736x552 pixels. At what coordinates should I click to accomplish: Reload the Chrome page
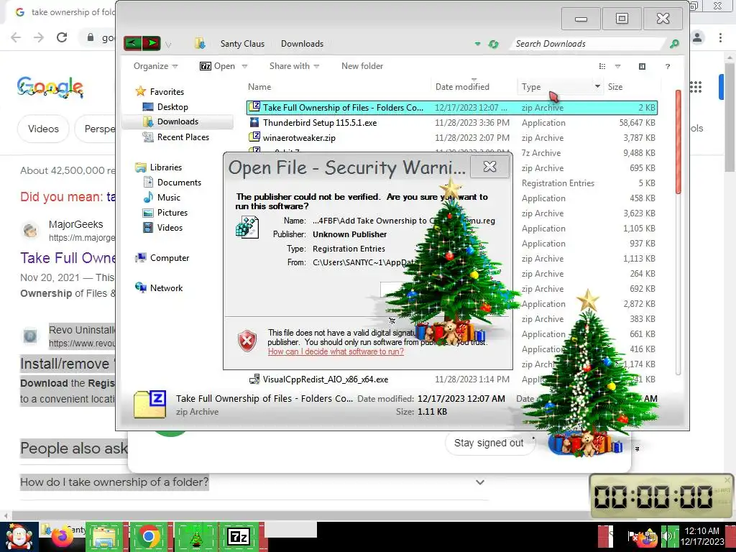point(62,37)
